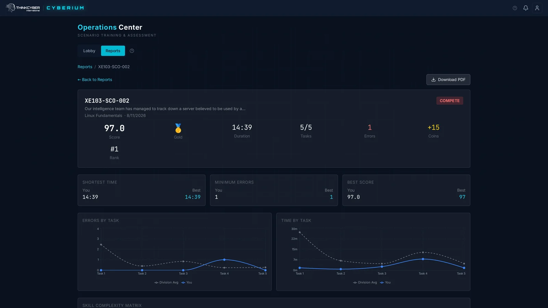Open the notifications bell
This screenshot has height=308, width=548.
click(526, 8)
